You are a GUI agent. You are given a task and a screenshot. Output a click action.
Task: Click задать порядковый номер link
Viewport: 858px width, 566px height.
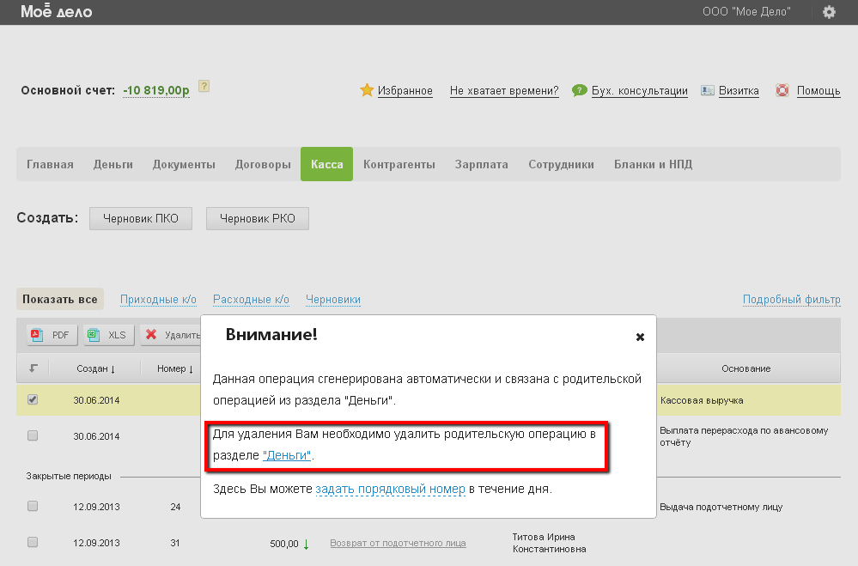[390, 489]
